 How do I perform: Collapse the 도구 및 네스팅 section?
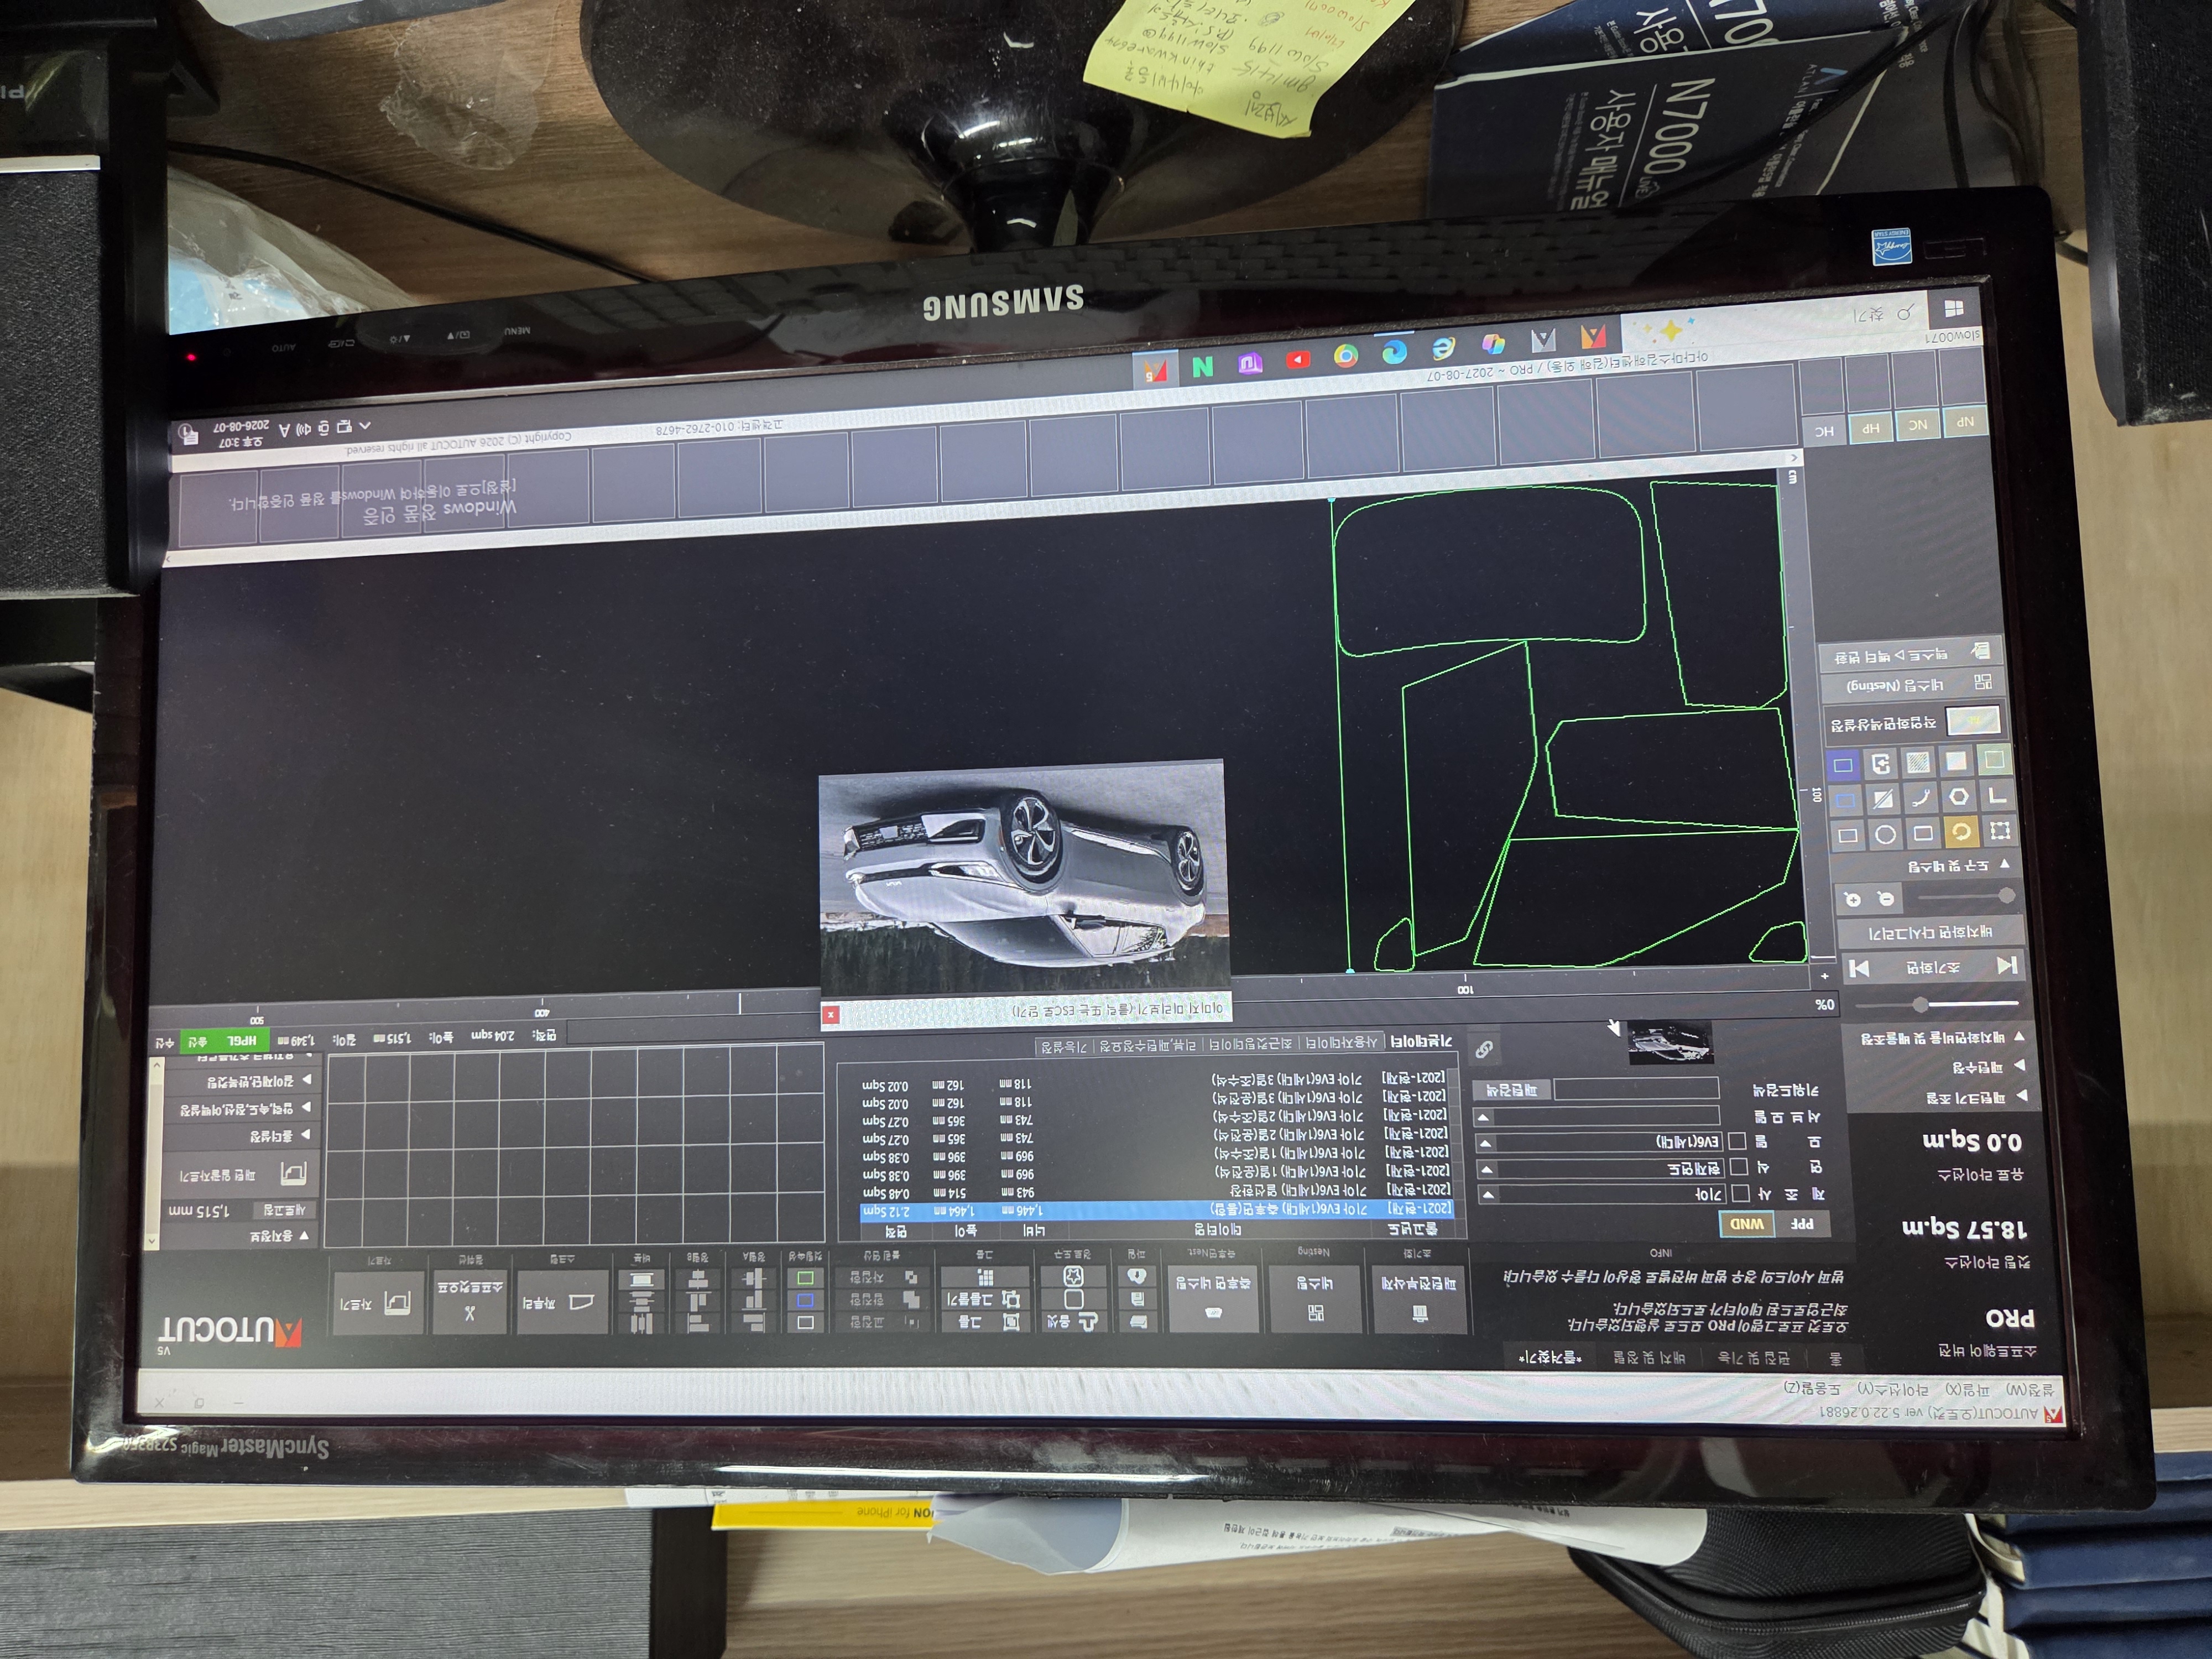point(1958,865)
